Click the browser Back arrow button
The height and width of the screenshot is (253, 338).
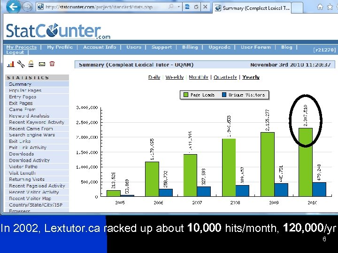(x=13, y=7)
